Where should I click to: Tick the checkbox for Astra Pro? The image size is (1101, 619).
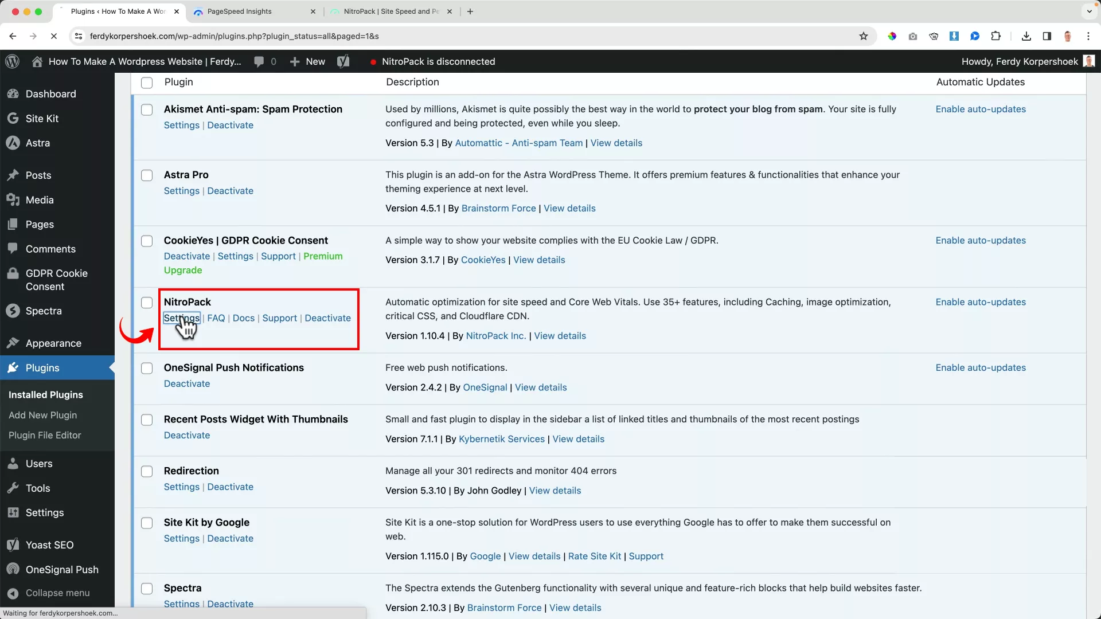147,175
